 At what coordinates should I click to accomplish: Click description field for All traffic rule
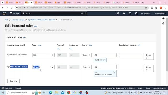[130, 67]
